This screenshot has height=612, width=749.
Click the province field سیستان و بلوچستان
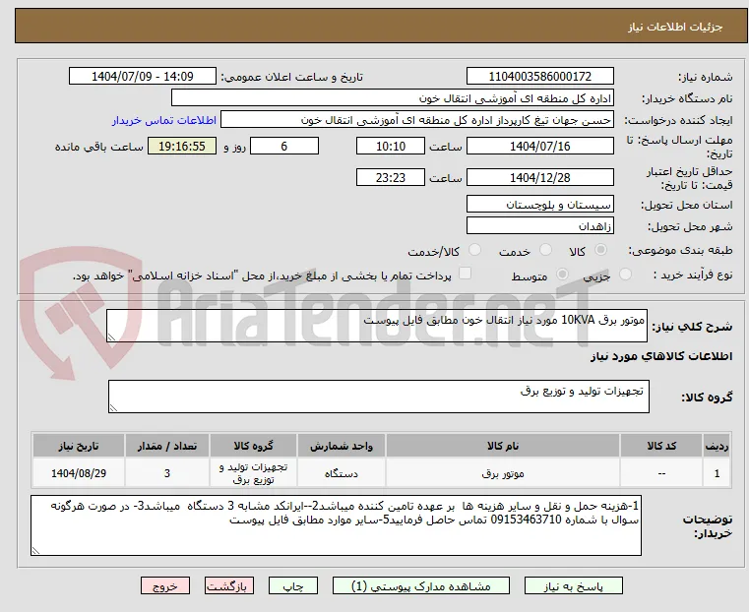[540, 205]
